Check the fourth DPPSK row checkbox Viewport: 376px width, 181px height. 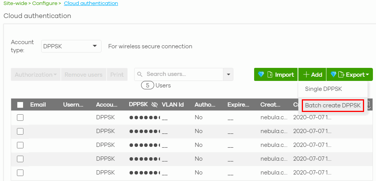click(20, 159)
